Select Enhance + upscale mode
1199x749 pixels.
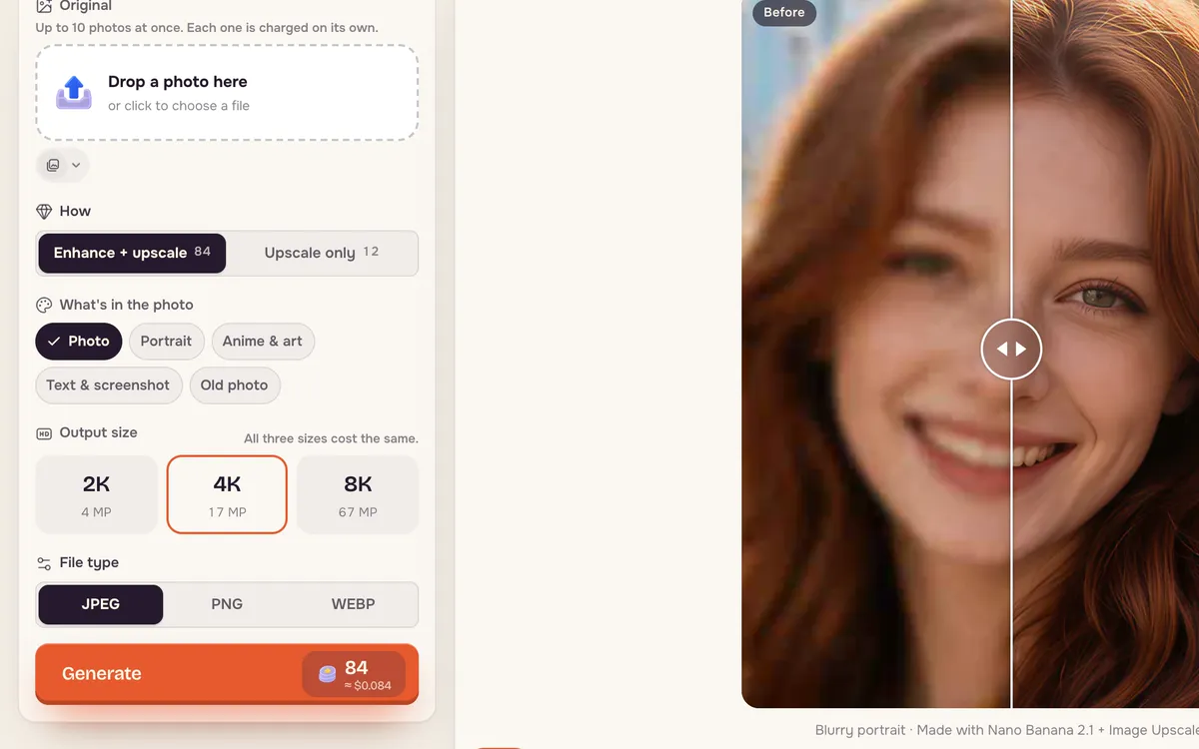[132, 254]
